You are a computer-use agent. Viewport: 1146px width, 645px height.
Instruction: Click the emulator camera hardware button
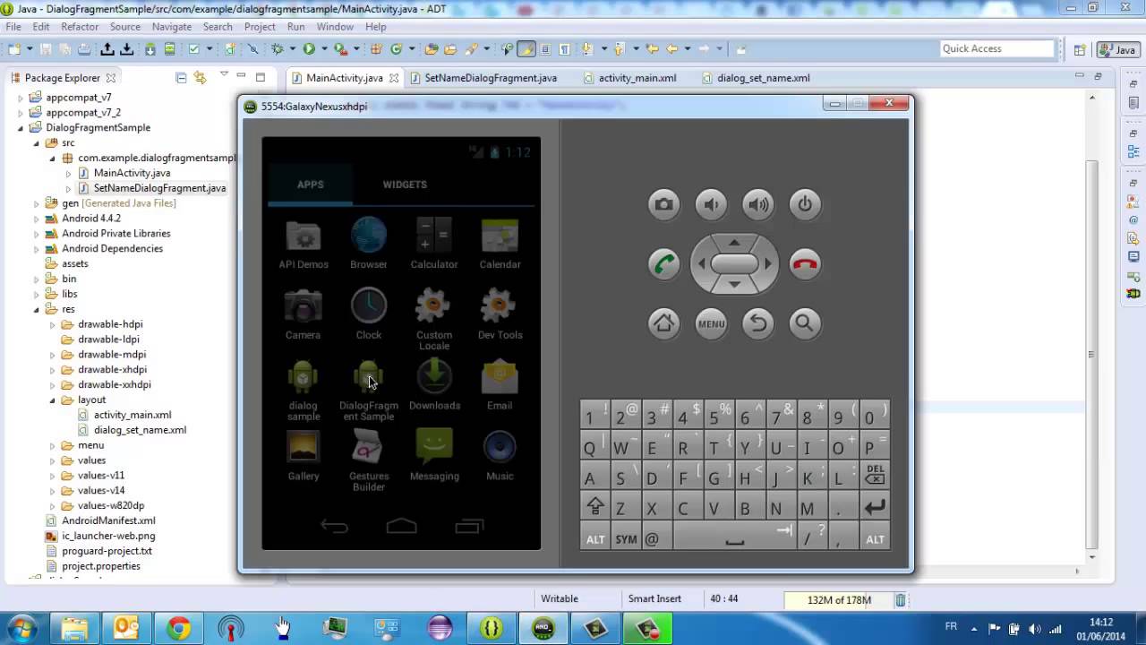(x=663, y=204)
